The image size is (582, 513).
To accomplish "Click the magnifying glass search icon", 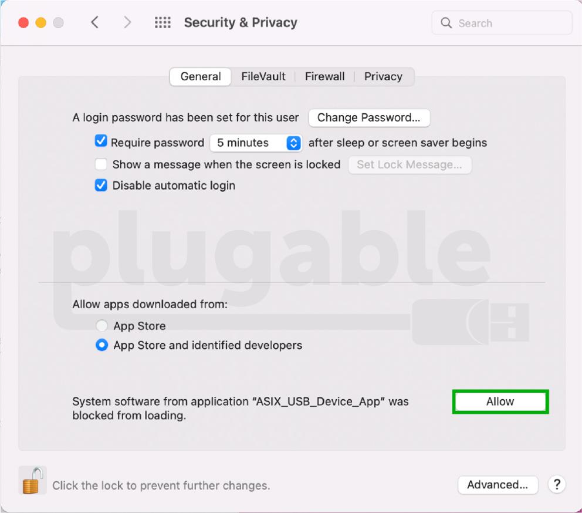I will (446, 23).
